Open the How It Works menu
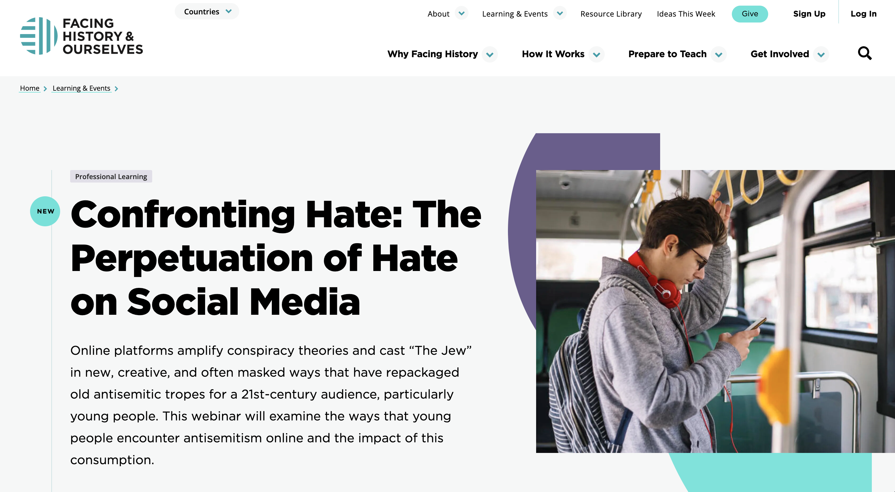This screenshot has height=492, width=895. coord(553,54)
